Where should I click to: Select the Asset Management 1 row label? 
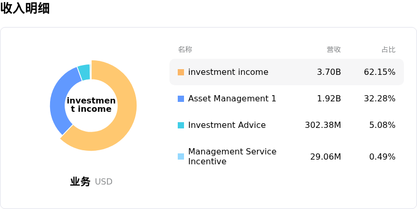click(232, 99)
